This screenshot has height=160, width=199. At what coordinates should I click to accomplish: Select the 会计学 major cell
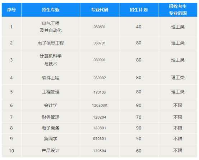click(51, 105)
